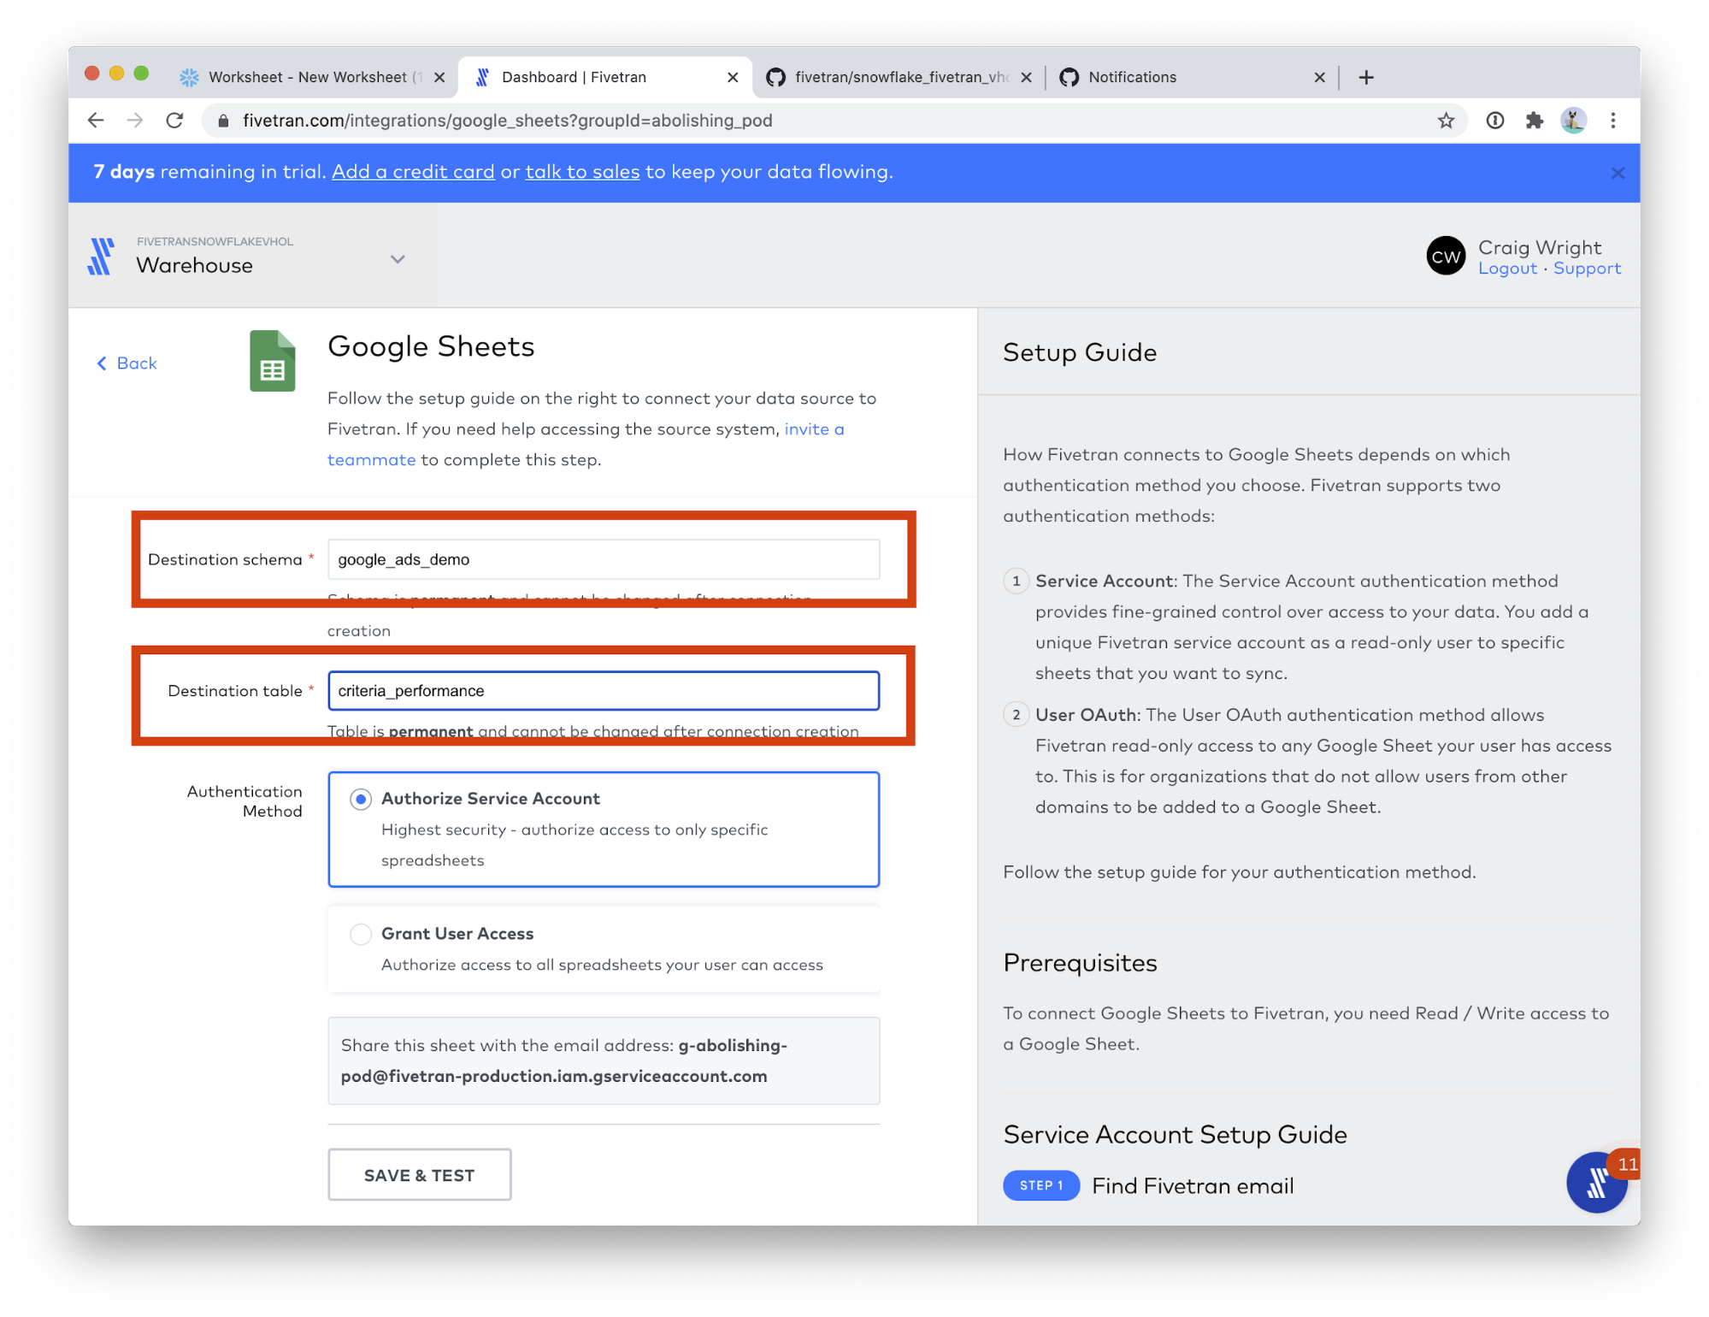Select Grant User Access radio option
The width and height of the screenshot is (1709, 1317).
click(361, 934)
